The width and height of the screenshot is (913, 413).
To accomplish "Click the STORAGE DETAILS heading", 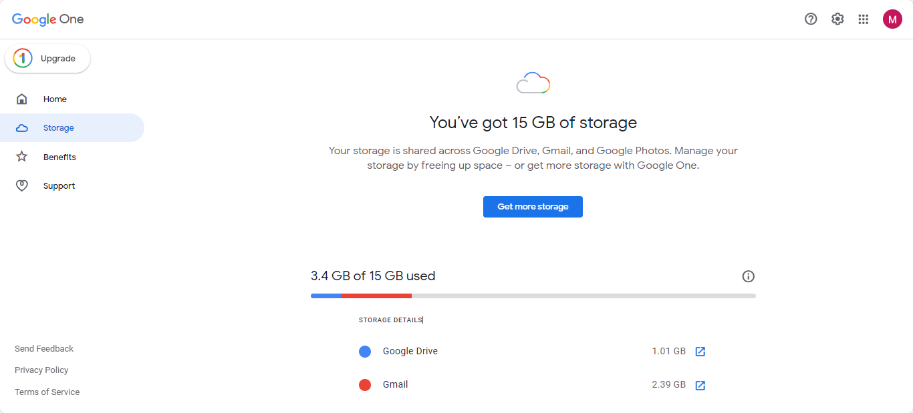I will (391, 320).
